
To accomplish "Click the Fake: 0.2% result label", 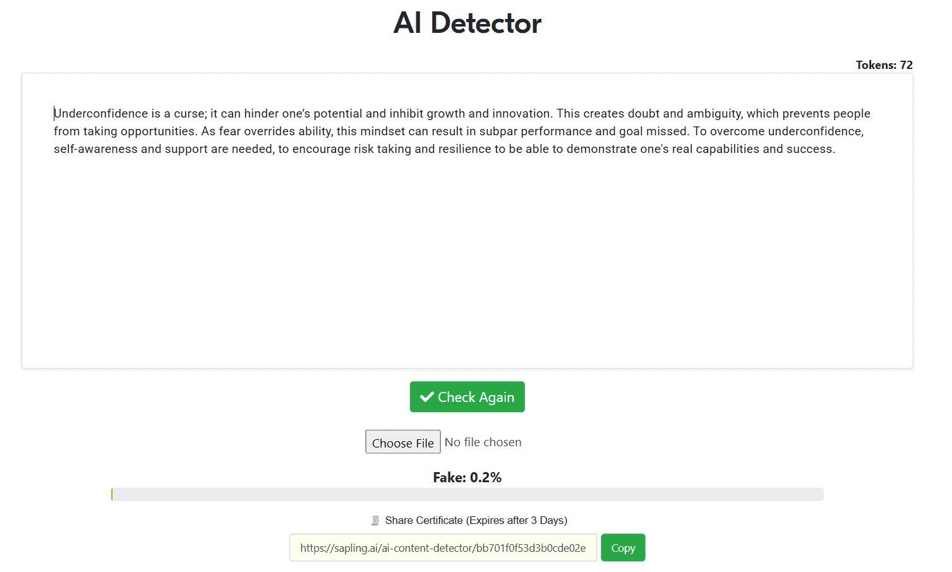I will (x=467, y=477).
